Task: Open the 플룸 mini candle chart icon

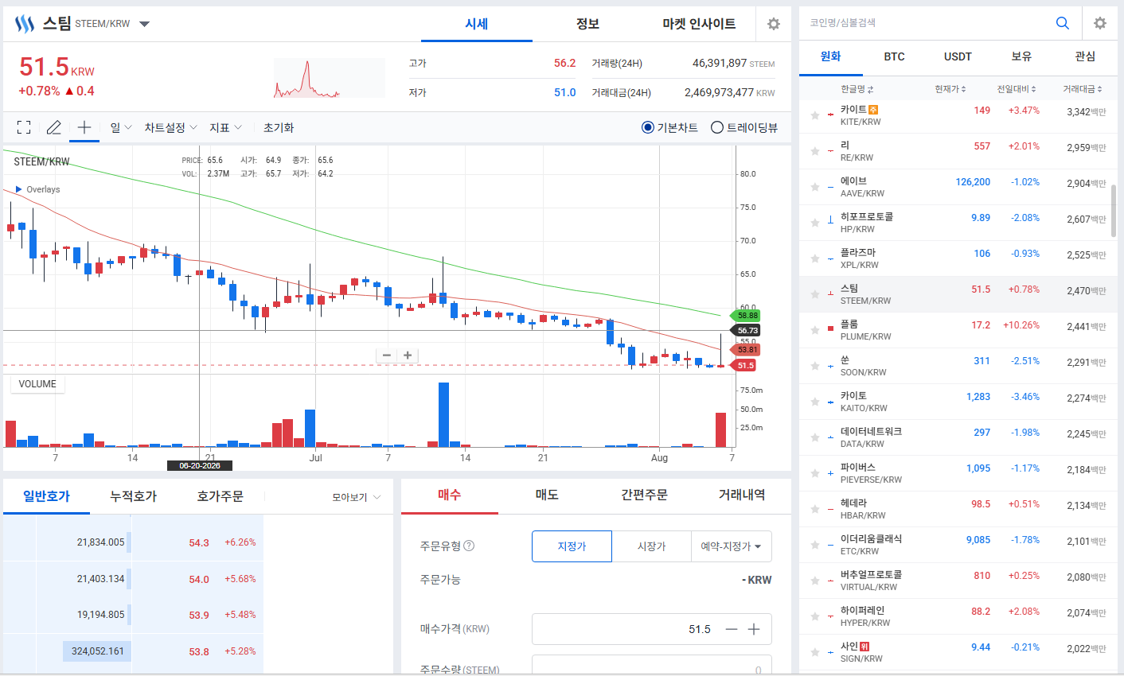Action: pos(831,328)
